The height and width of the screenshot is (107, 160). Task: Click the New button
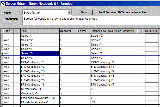click(84, 12)
